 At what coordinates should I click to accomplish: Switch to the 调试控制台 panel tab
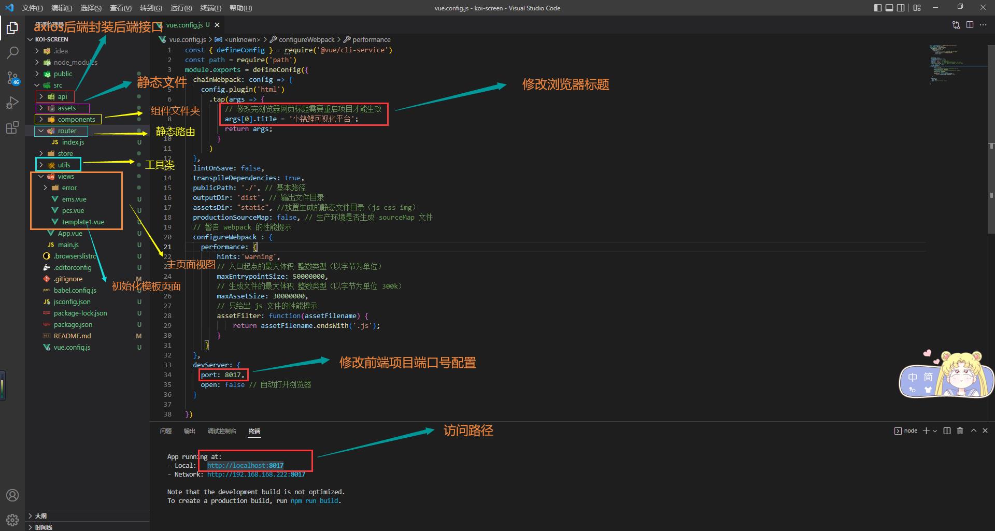pos(222,431)
